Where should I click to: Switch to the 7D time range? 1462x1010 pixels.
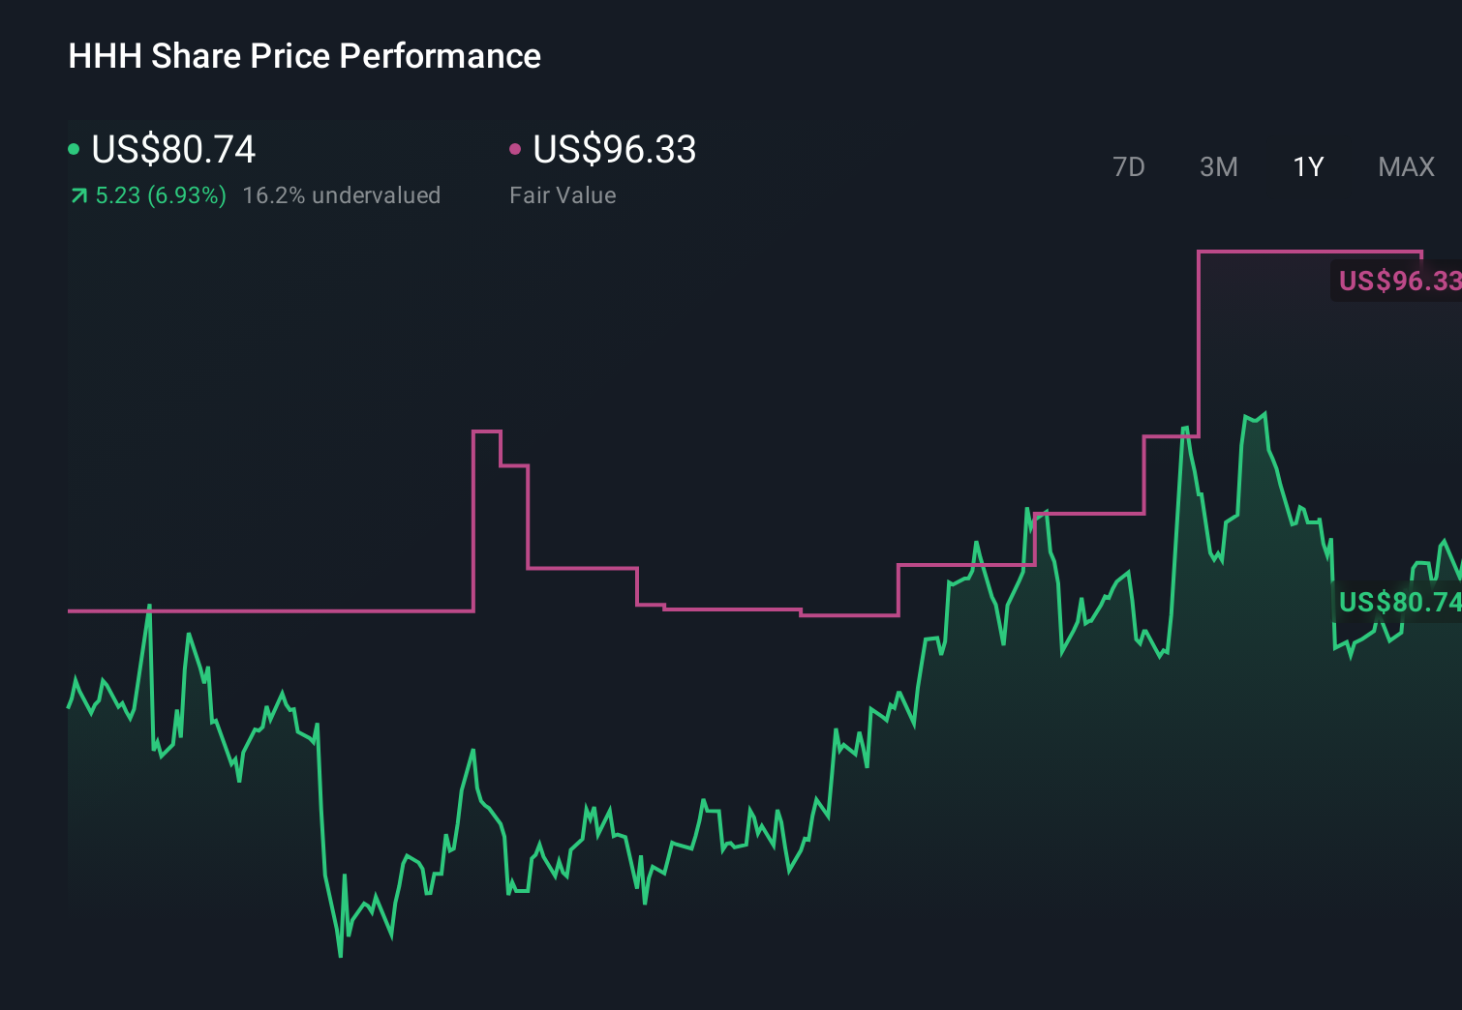1129,166
